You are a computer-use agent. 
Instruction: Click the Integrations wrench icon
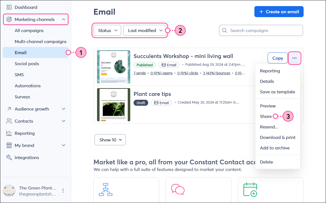click(9, 157)
